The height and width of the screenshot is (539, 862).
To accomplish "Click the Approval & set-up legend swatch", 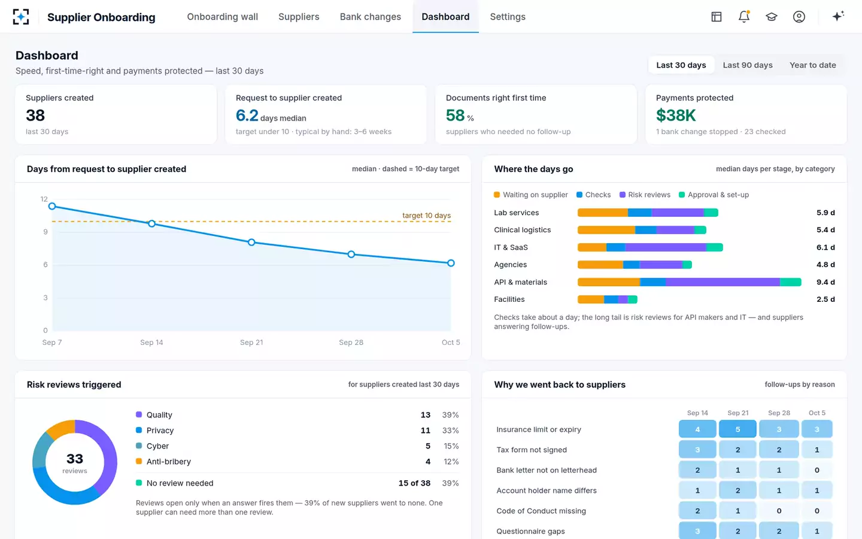I will (682, 195).
